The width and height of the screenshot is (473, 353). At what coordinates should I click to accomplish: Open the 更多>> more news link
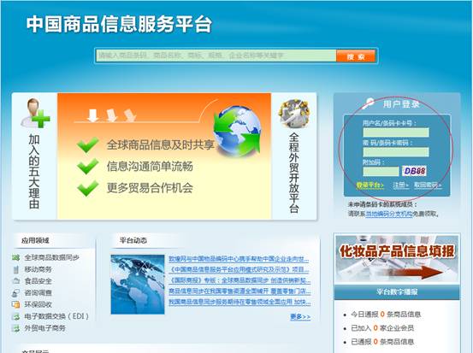[300, 317]
